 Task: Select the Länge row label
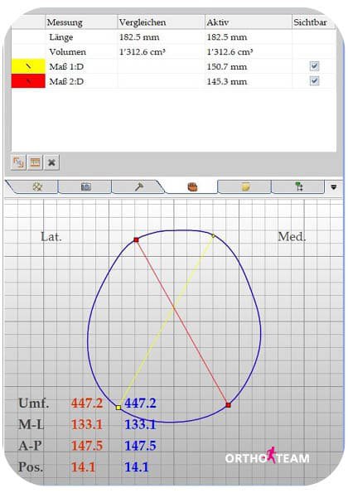pyautogui.click(x=61, y=37)
